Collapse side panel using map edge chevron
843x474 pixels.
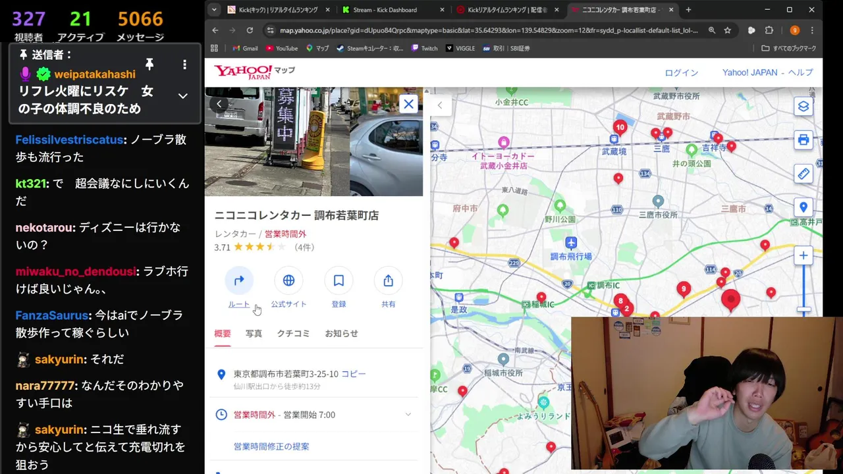(x=440, y=105)
